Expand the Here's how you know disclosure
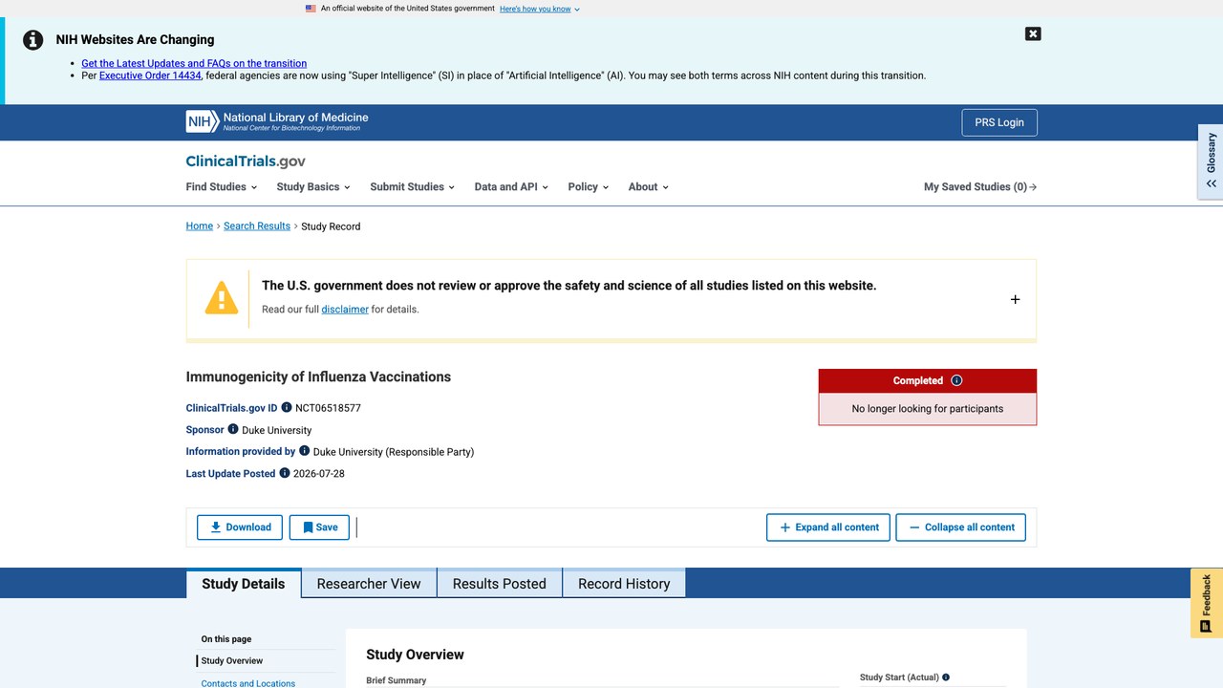Image resolution: width=1223 pixels, height=688 pixels. [x=539, y=9]
